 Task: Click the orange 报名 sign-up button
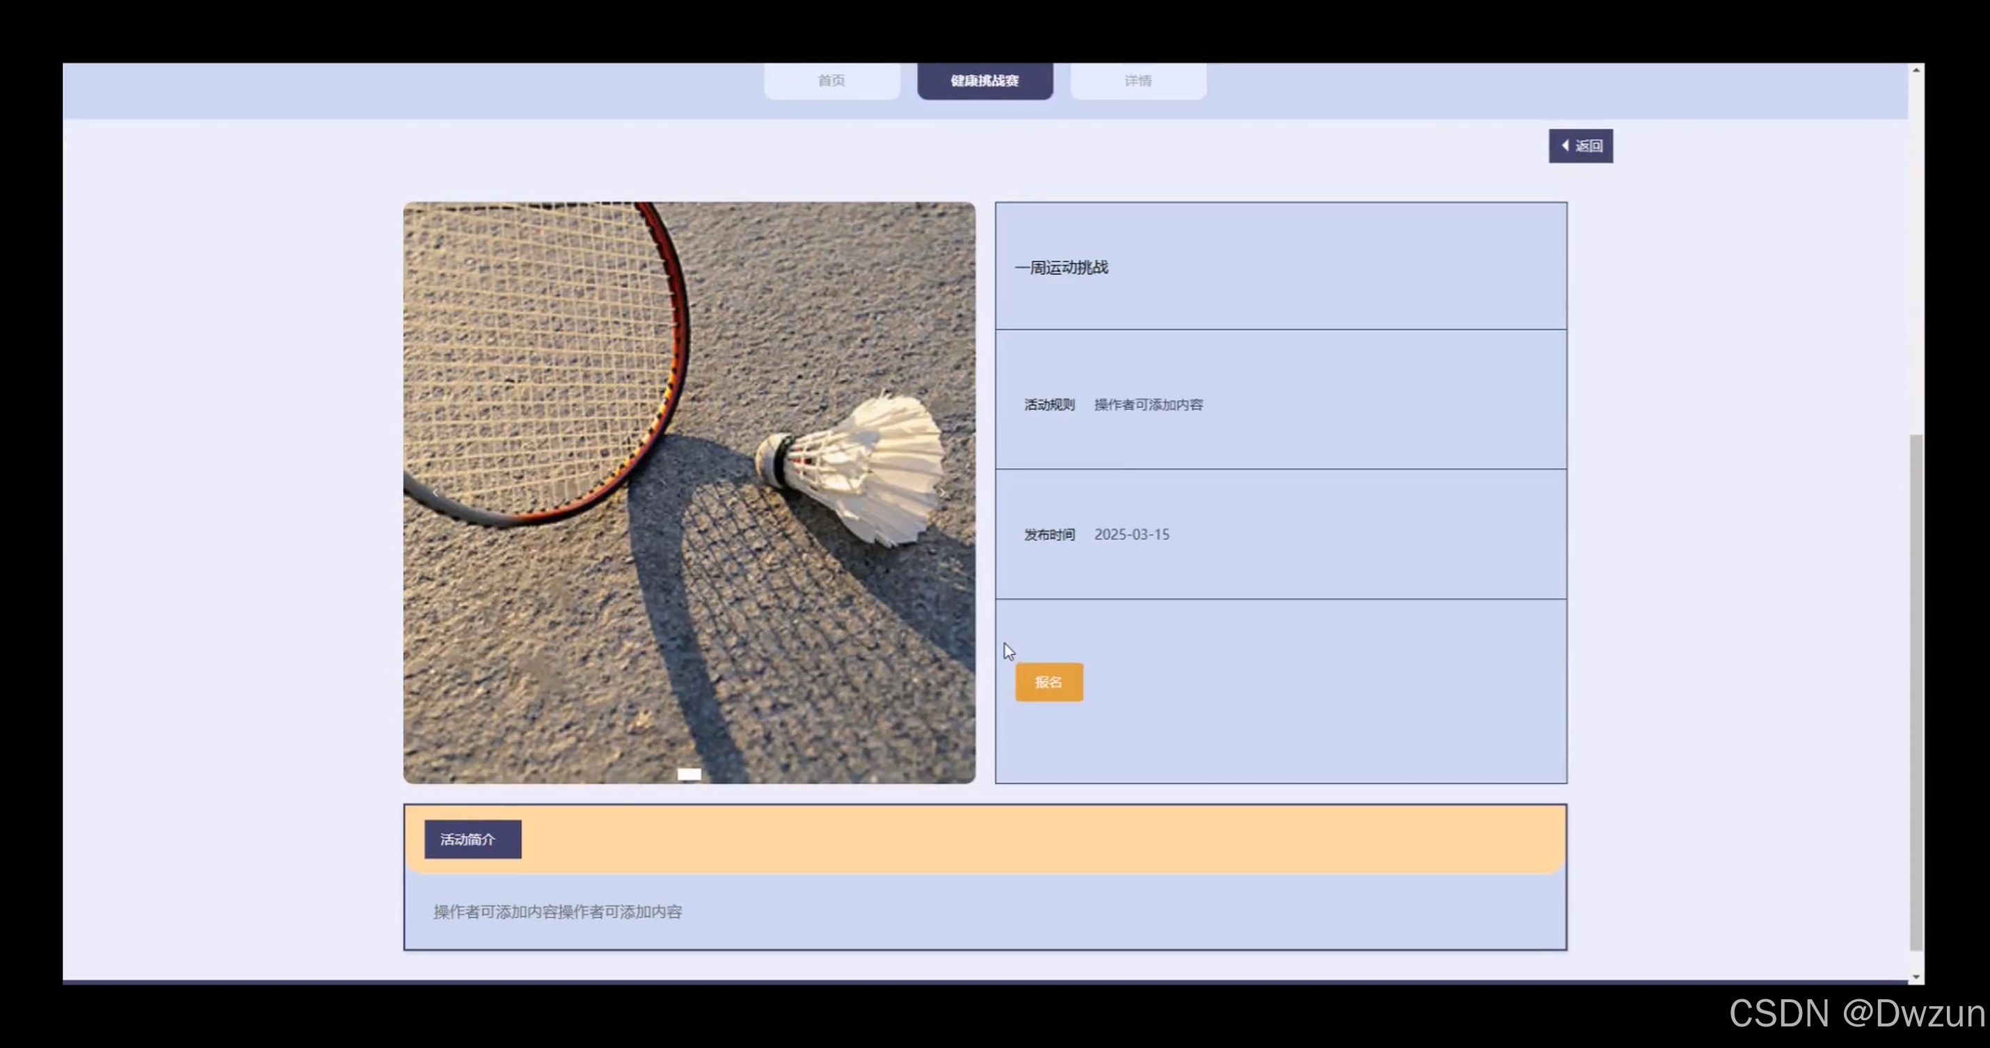1049,682
